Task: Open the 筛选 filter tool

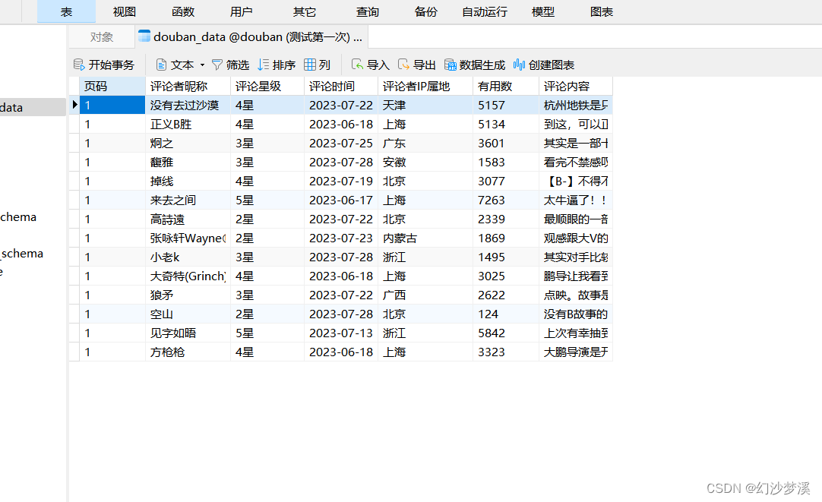Action: click(x=230, y=65)
